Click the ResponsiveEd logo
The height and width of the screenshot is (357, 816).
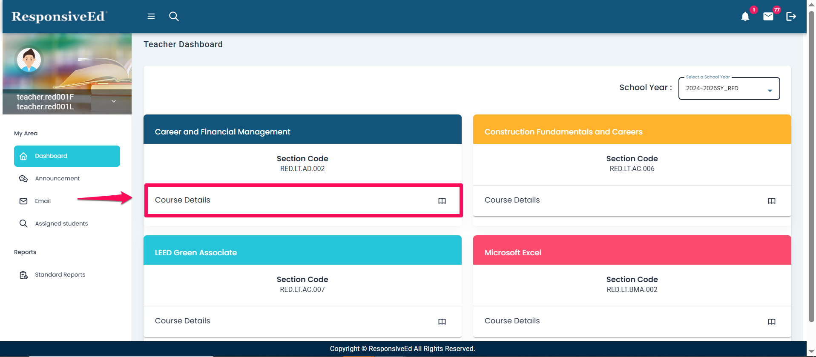click(x=59, y=17)
